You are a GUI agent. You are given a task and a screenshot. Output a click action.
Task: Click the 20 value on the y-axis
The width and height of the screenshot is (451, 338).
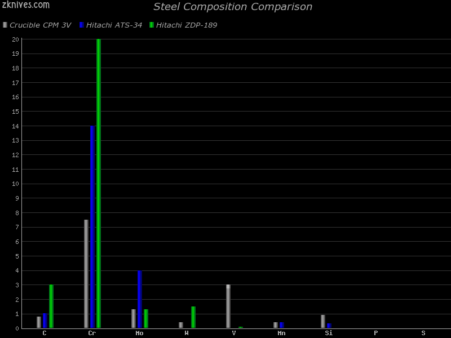(15, 39)
